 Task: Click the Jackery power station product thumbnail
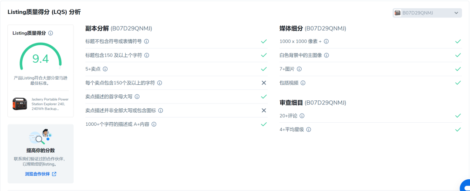point(20,104)
